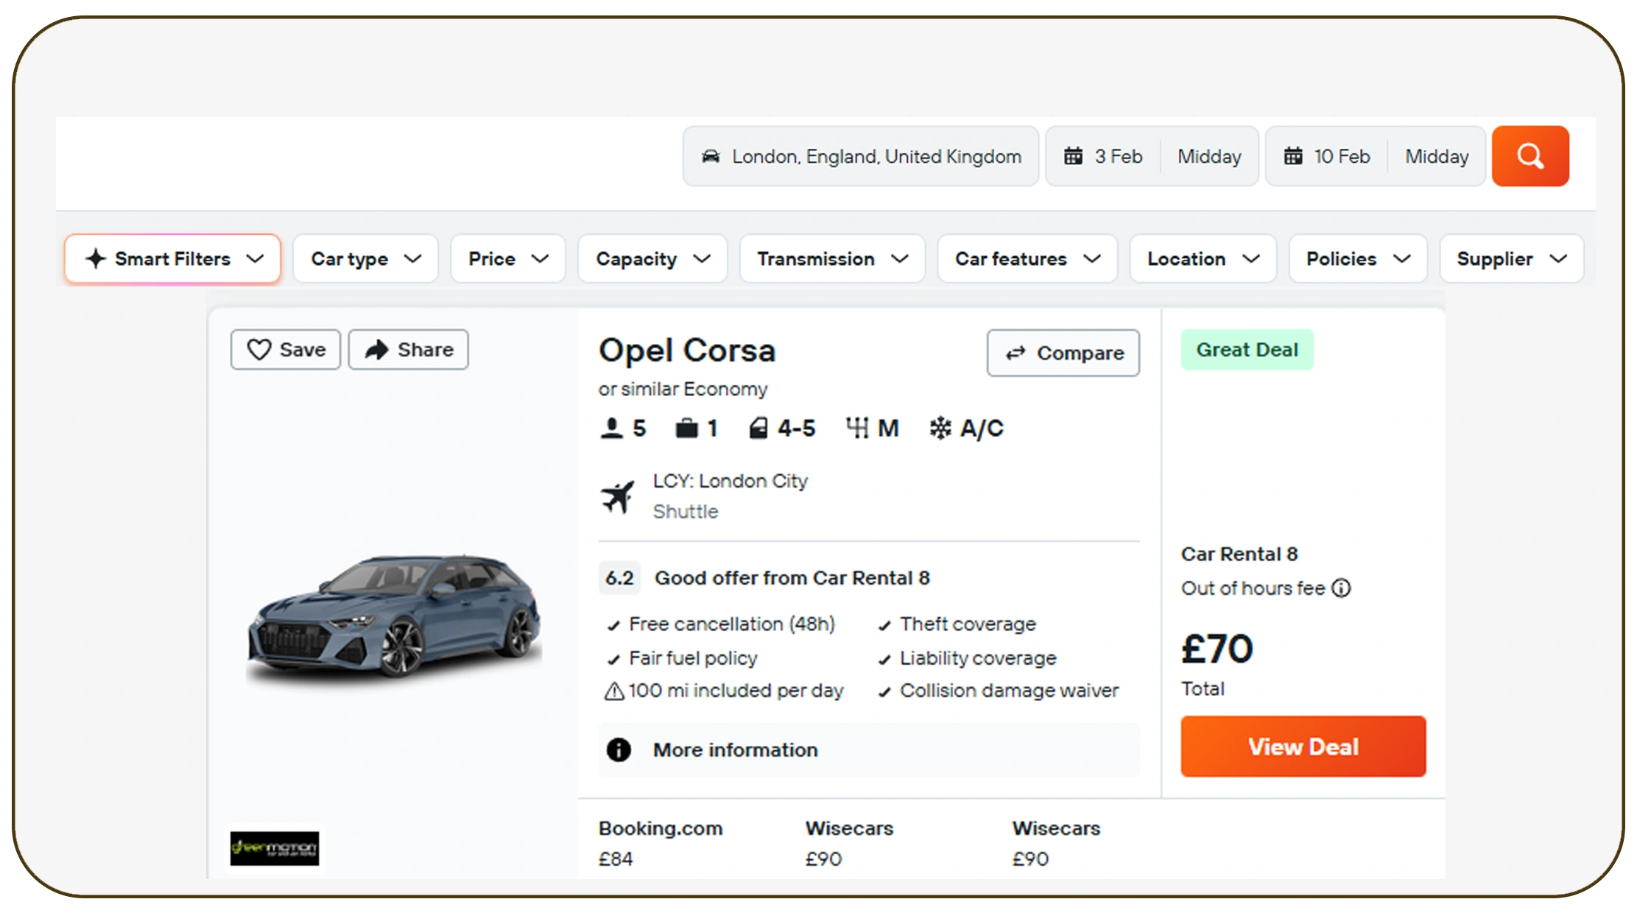Open the Smart Filters dropdown

173,259
